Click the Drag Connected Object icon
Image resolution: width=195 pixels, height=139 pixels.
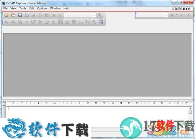[x=87, y=22]
